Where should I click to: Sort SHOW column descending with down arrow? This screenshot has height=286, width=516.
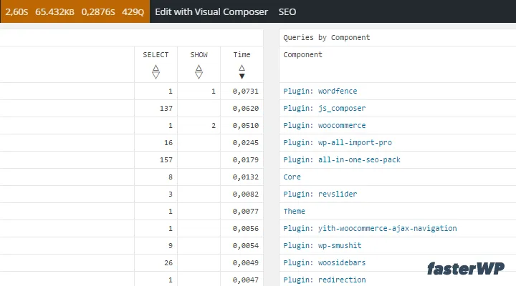199,76
